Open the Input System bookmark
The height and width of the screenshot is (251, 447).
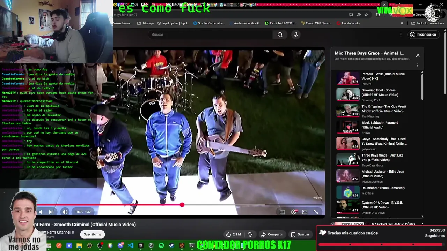(173, 23)
